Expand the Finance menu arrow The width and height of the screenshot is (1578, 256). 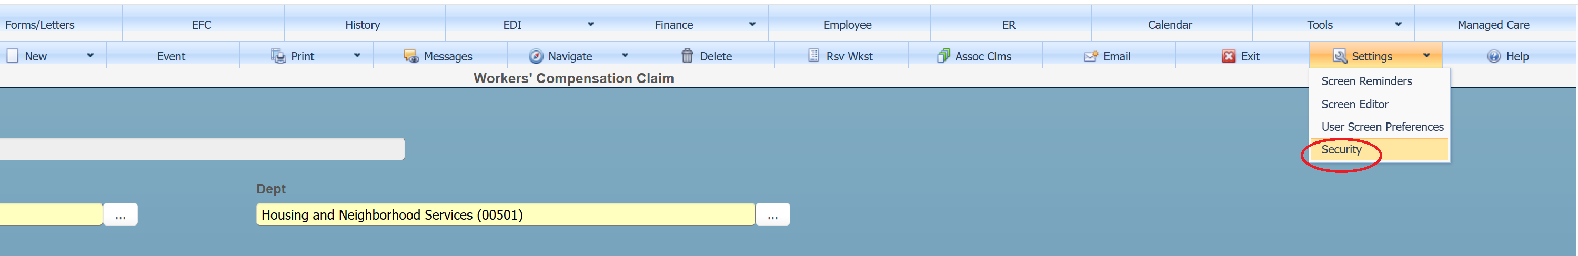point(752,25)
